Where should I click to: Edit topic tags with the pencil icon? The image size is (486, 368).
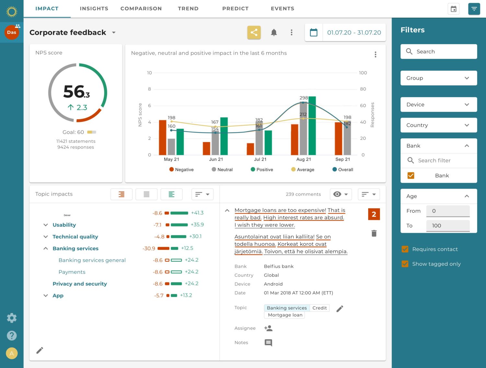[x=340, y=309]
